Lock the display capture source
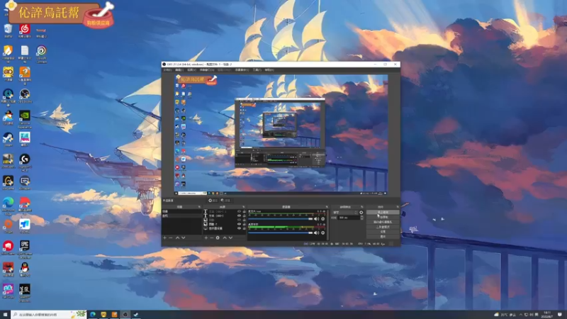Image resolution: width=567 pixels, height=319 pixels. (x=244, y=228)
